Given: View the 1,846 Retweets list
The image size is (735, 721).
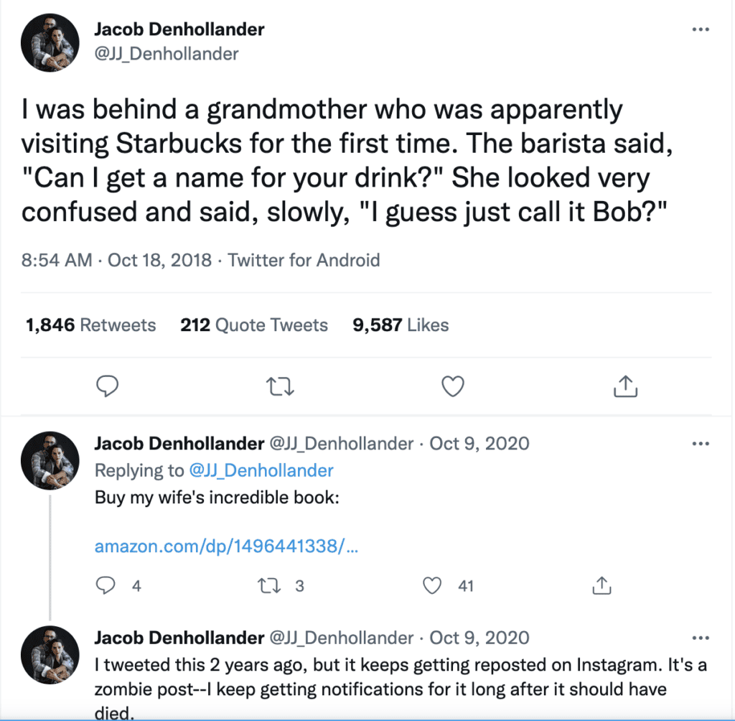Looking at the screenshot, I should 90,325.
